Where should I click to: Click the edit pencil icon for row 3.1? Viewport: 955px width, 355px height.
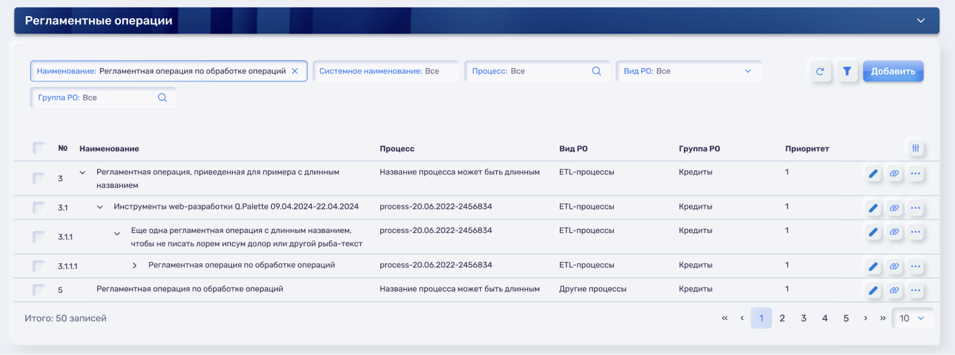pyautogui.click(x=873, y=208)
